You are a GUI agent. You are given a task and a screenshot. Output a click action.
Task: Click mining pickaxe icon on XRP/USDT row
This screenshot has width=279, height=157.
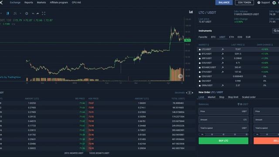coord(222,58)
